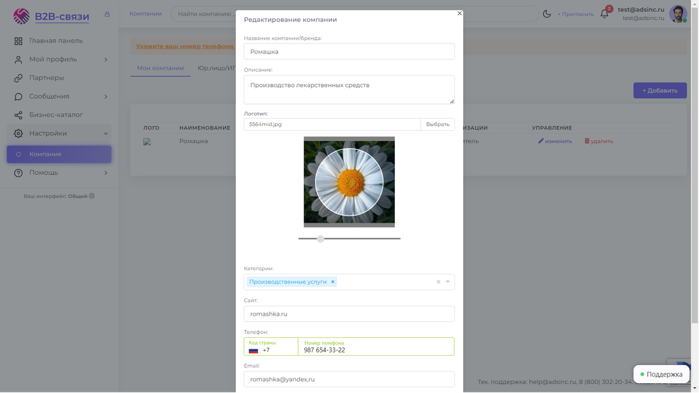This screenshot has height=393, width=699.
Task: Expand Помощь submenu chevron
Action: point(105,173)
